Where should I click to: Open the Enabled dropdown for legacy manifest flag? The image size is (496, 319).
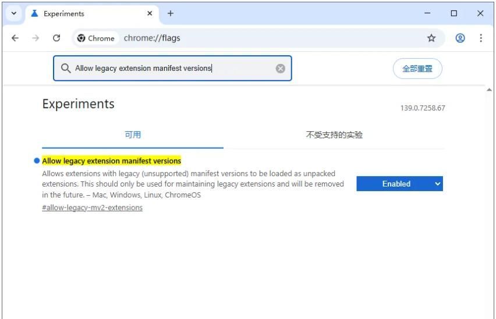coord(399,184)
